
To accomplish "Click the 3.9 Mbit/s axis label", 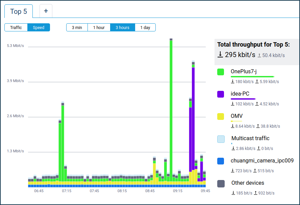I will (16, 81).
